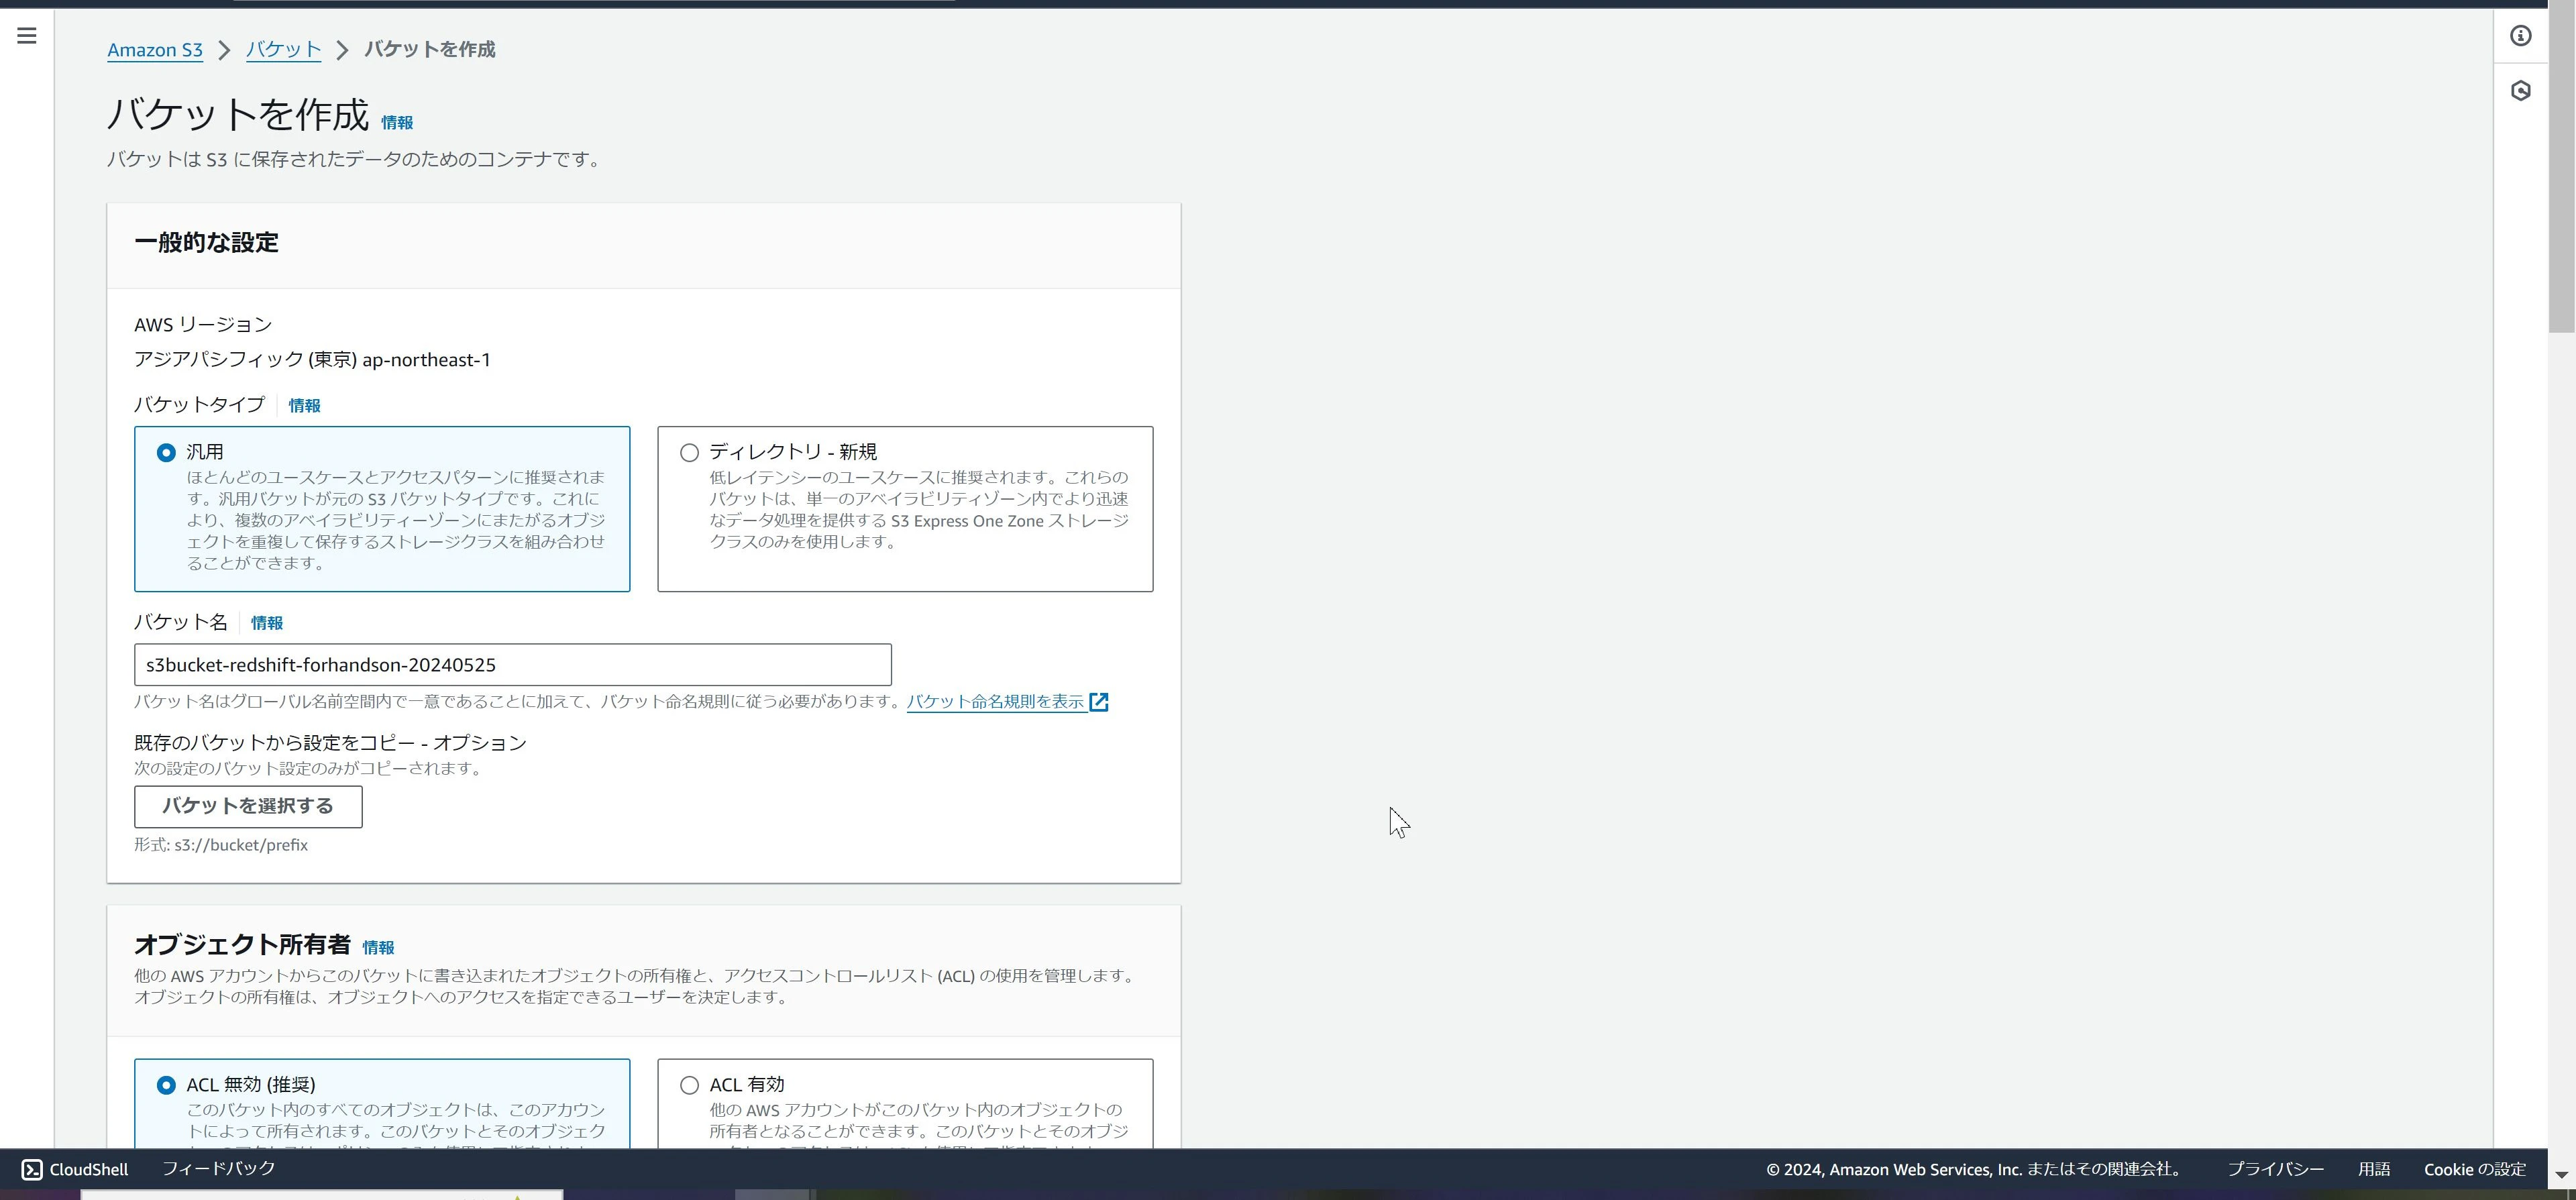
Task: Open バケット命名規則を表示 link
Action: (x=996, y=702)
